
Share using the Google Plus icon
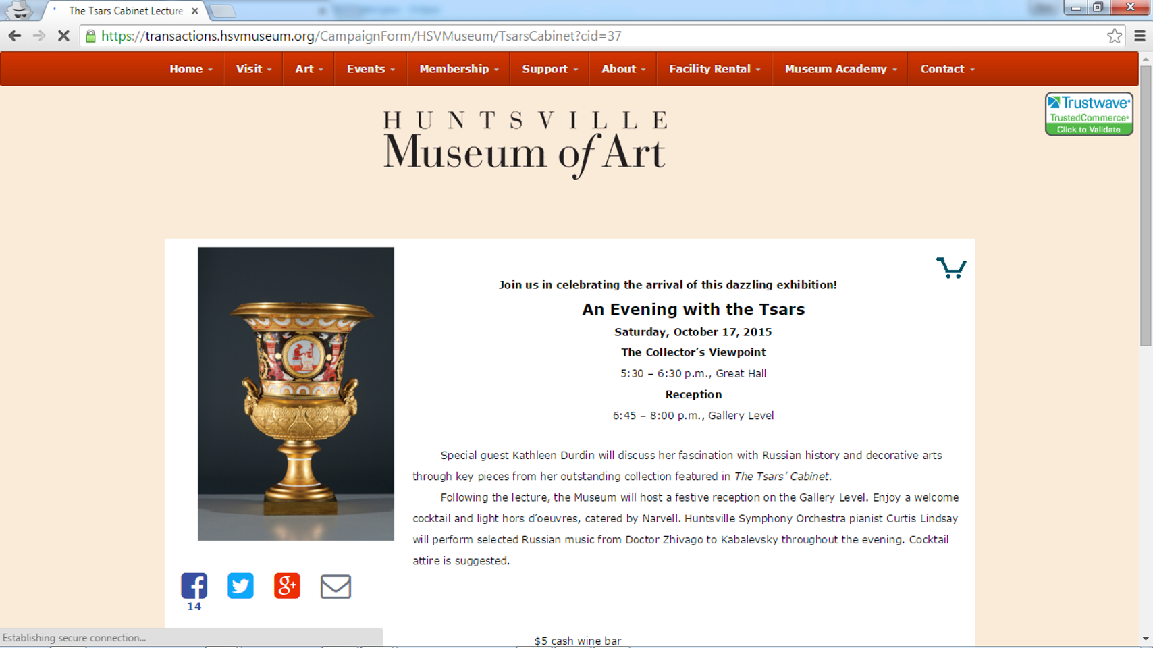287,586
